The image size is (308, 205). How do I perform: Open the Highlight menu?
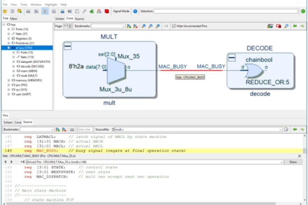coord(51,4)
